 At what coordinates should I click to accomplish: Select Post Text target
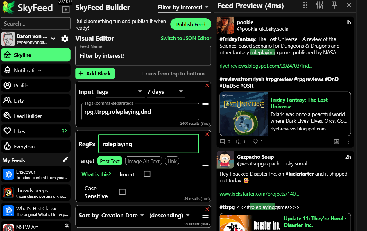(x=110, y=161)
